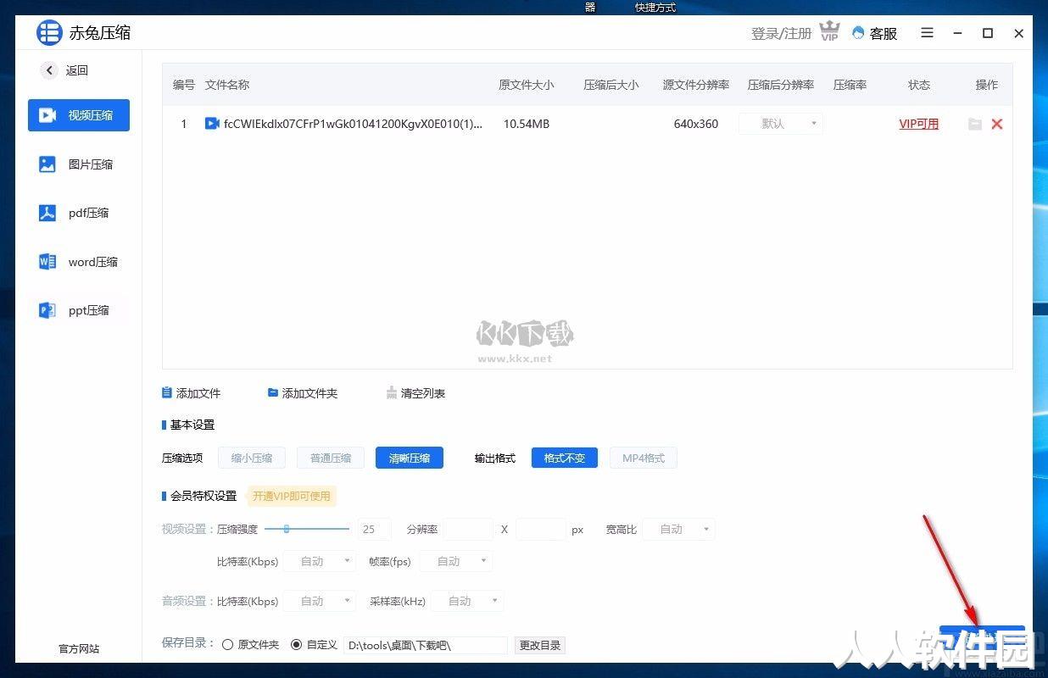Select 自定义 radio button
Screen dimensions: 1048x678
point(296,645)
